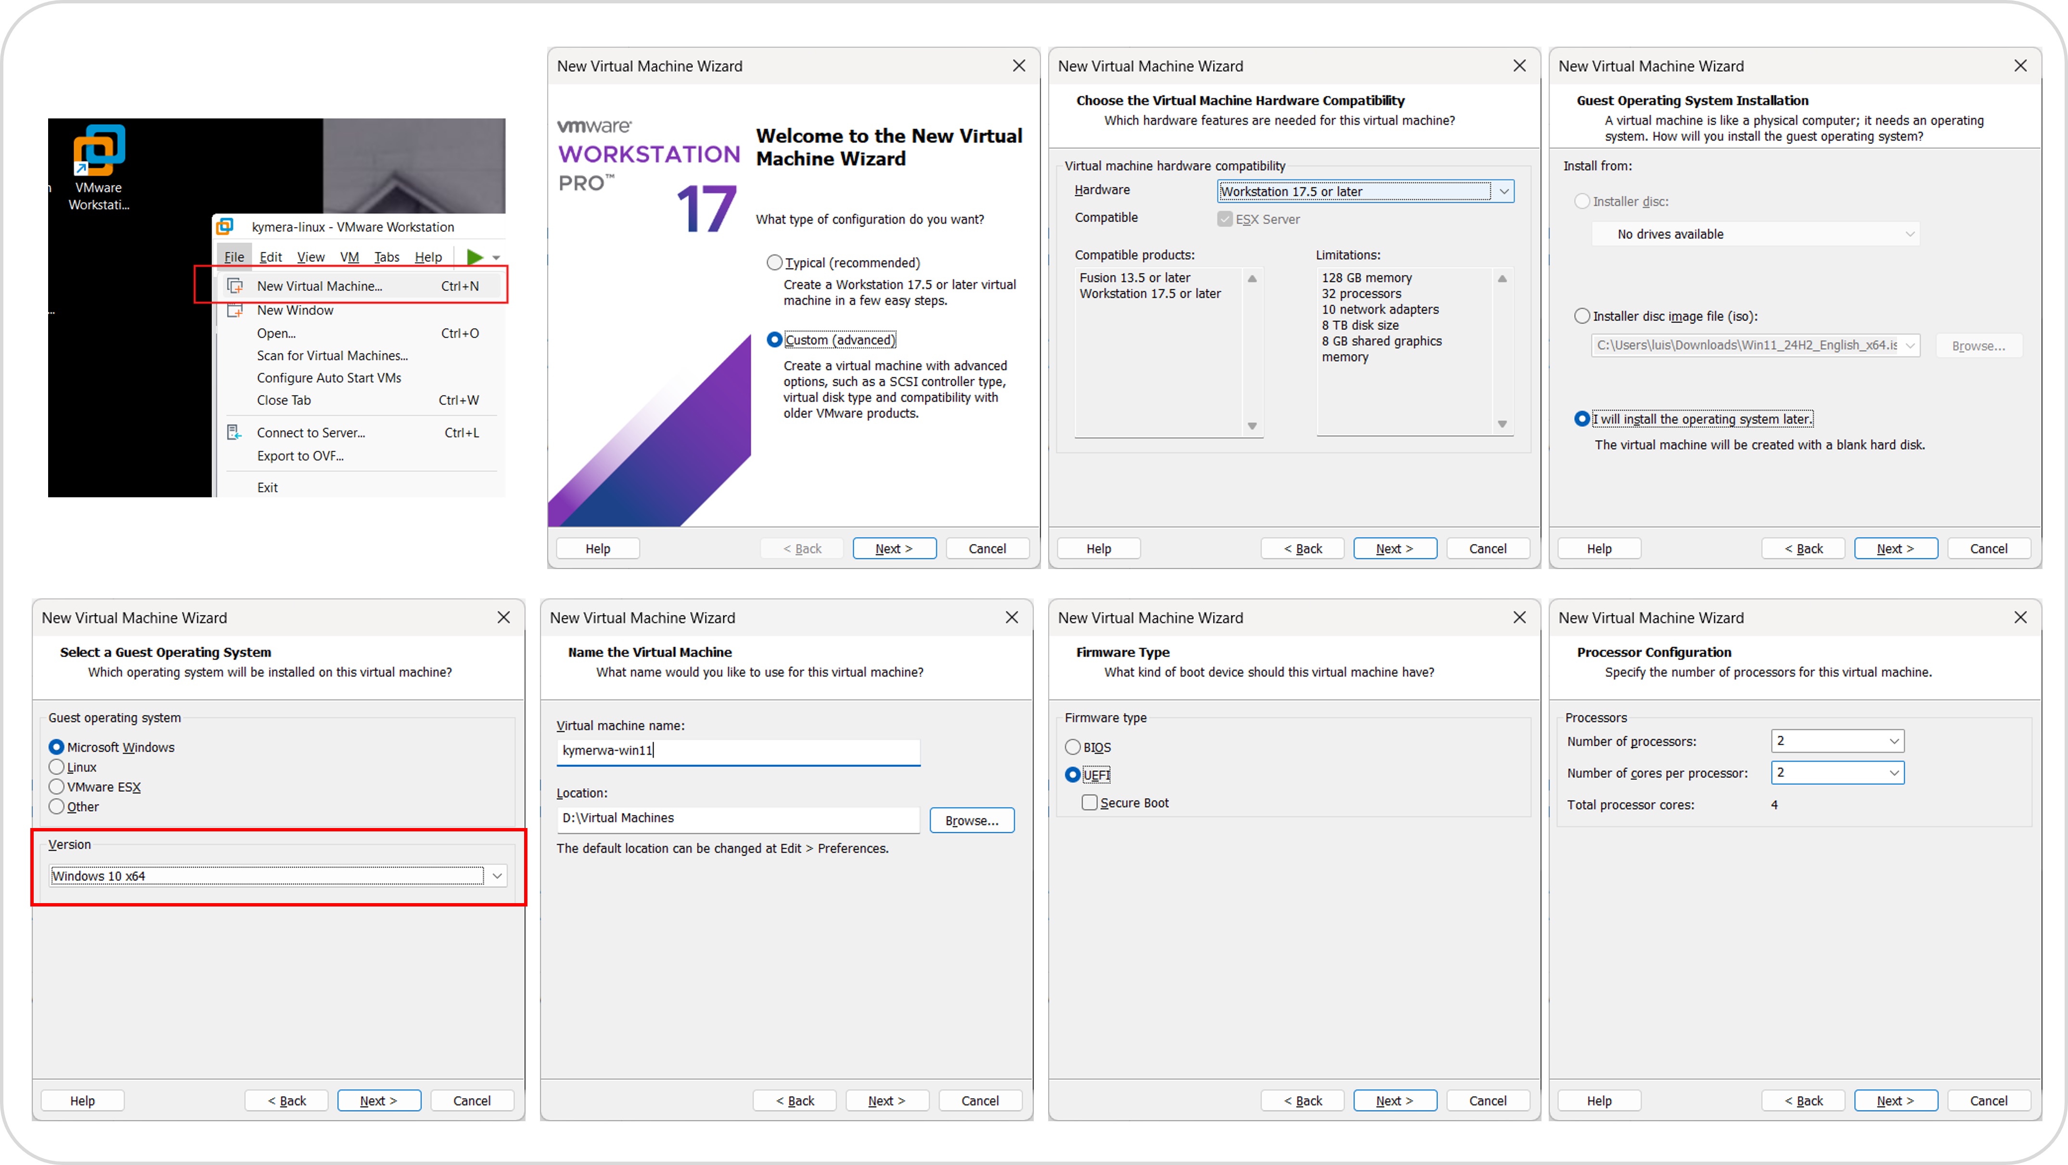Open the View menu
2068x1165 pixels.
pyautogui.click(x=311, y=257)
